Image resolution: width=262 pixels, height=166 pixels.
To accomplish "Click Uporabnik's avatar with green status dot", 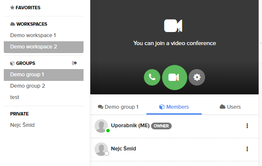I will [101, 126].
